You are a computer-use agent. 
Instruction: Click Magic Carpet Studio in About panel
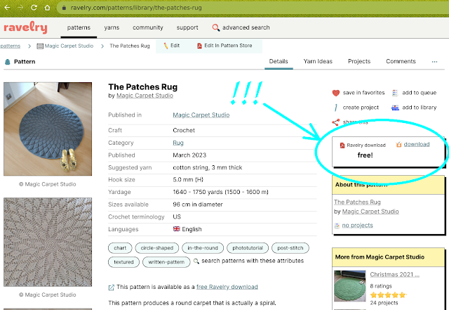[370, 212]
